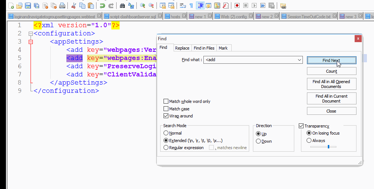Select Extended search mode
The height and width of the screenshot is (189, 374).
[166, 141]
